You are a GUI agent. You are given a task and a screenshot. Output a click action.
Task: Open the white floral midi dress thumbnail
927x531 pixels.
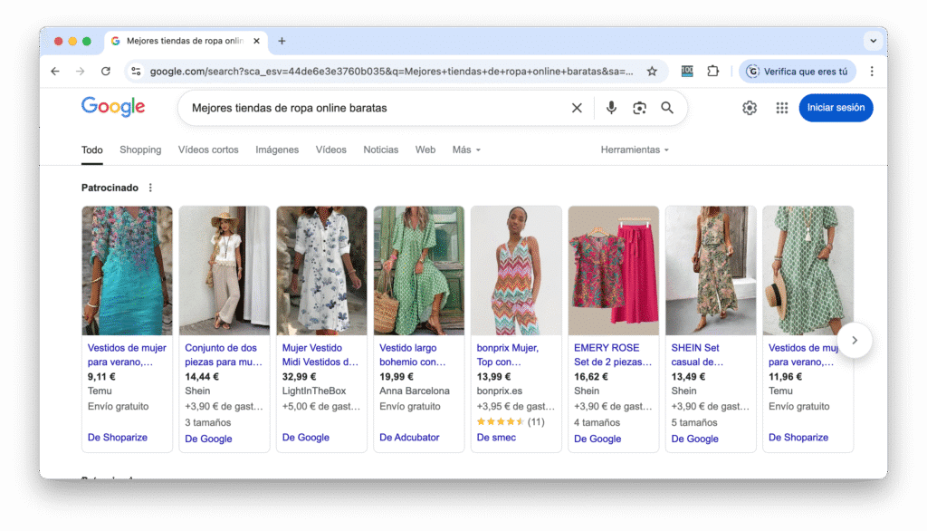point(321,271)
